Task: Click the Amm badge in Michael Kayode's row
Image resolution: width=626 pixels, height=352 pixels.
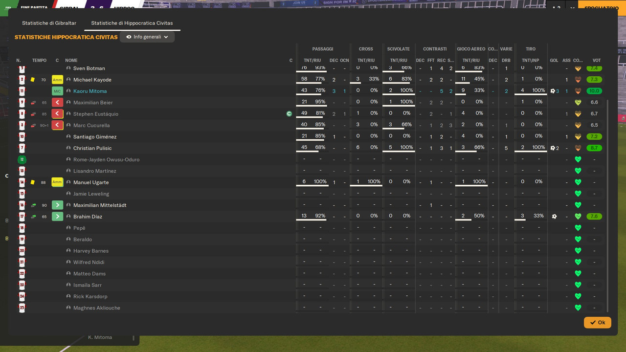Action: pos(57,80)
